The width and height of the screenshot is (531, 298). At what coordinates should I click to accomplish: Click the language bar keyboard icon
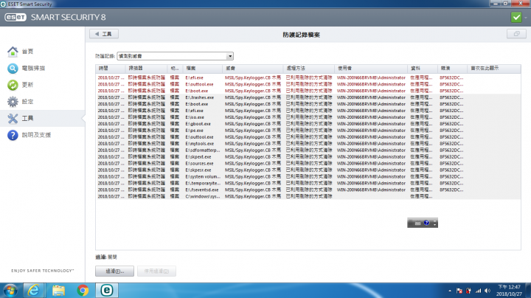[418, 223]
